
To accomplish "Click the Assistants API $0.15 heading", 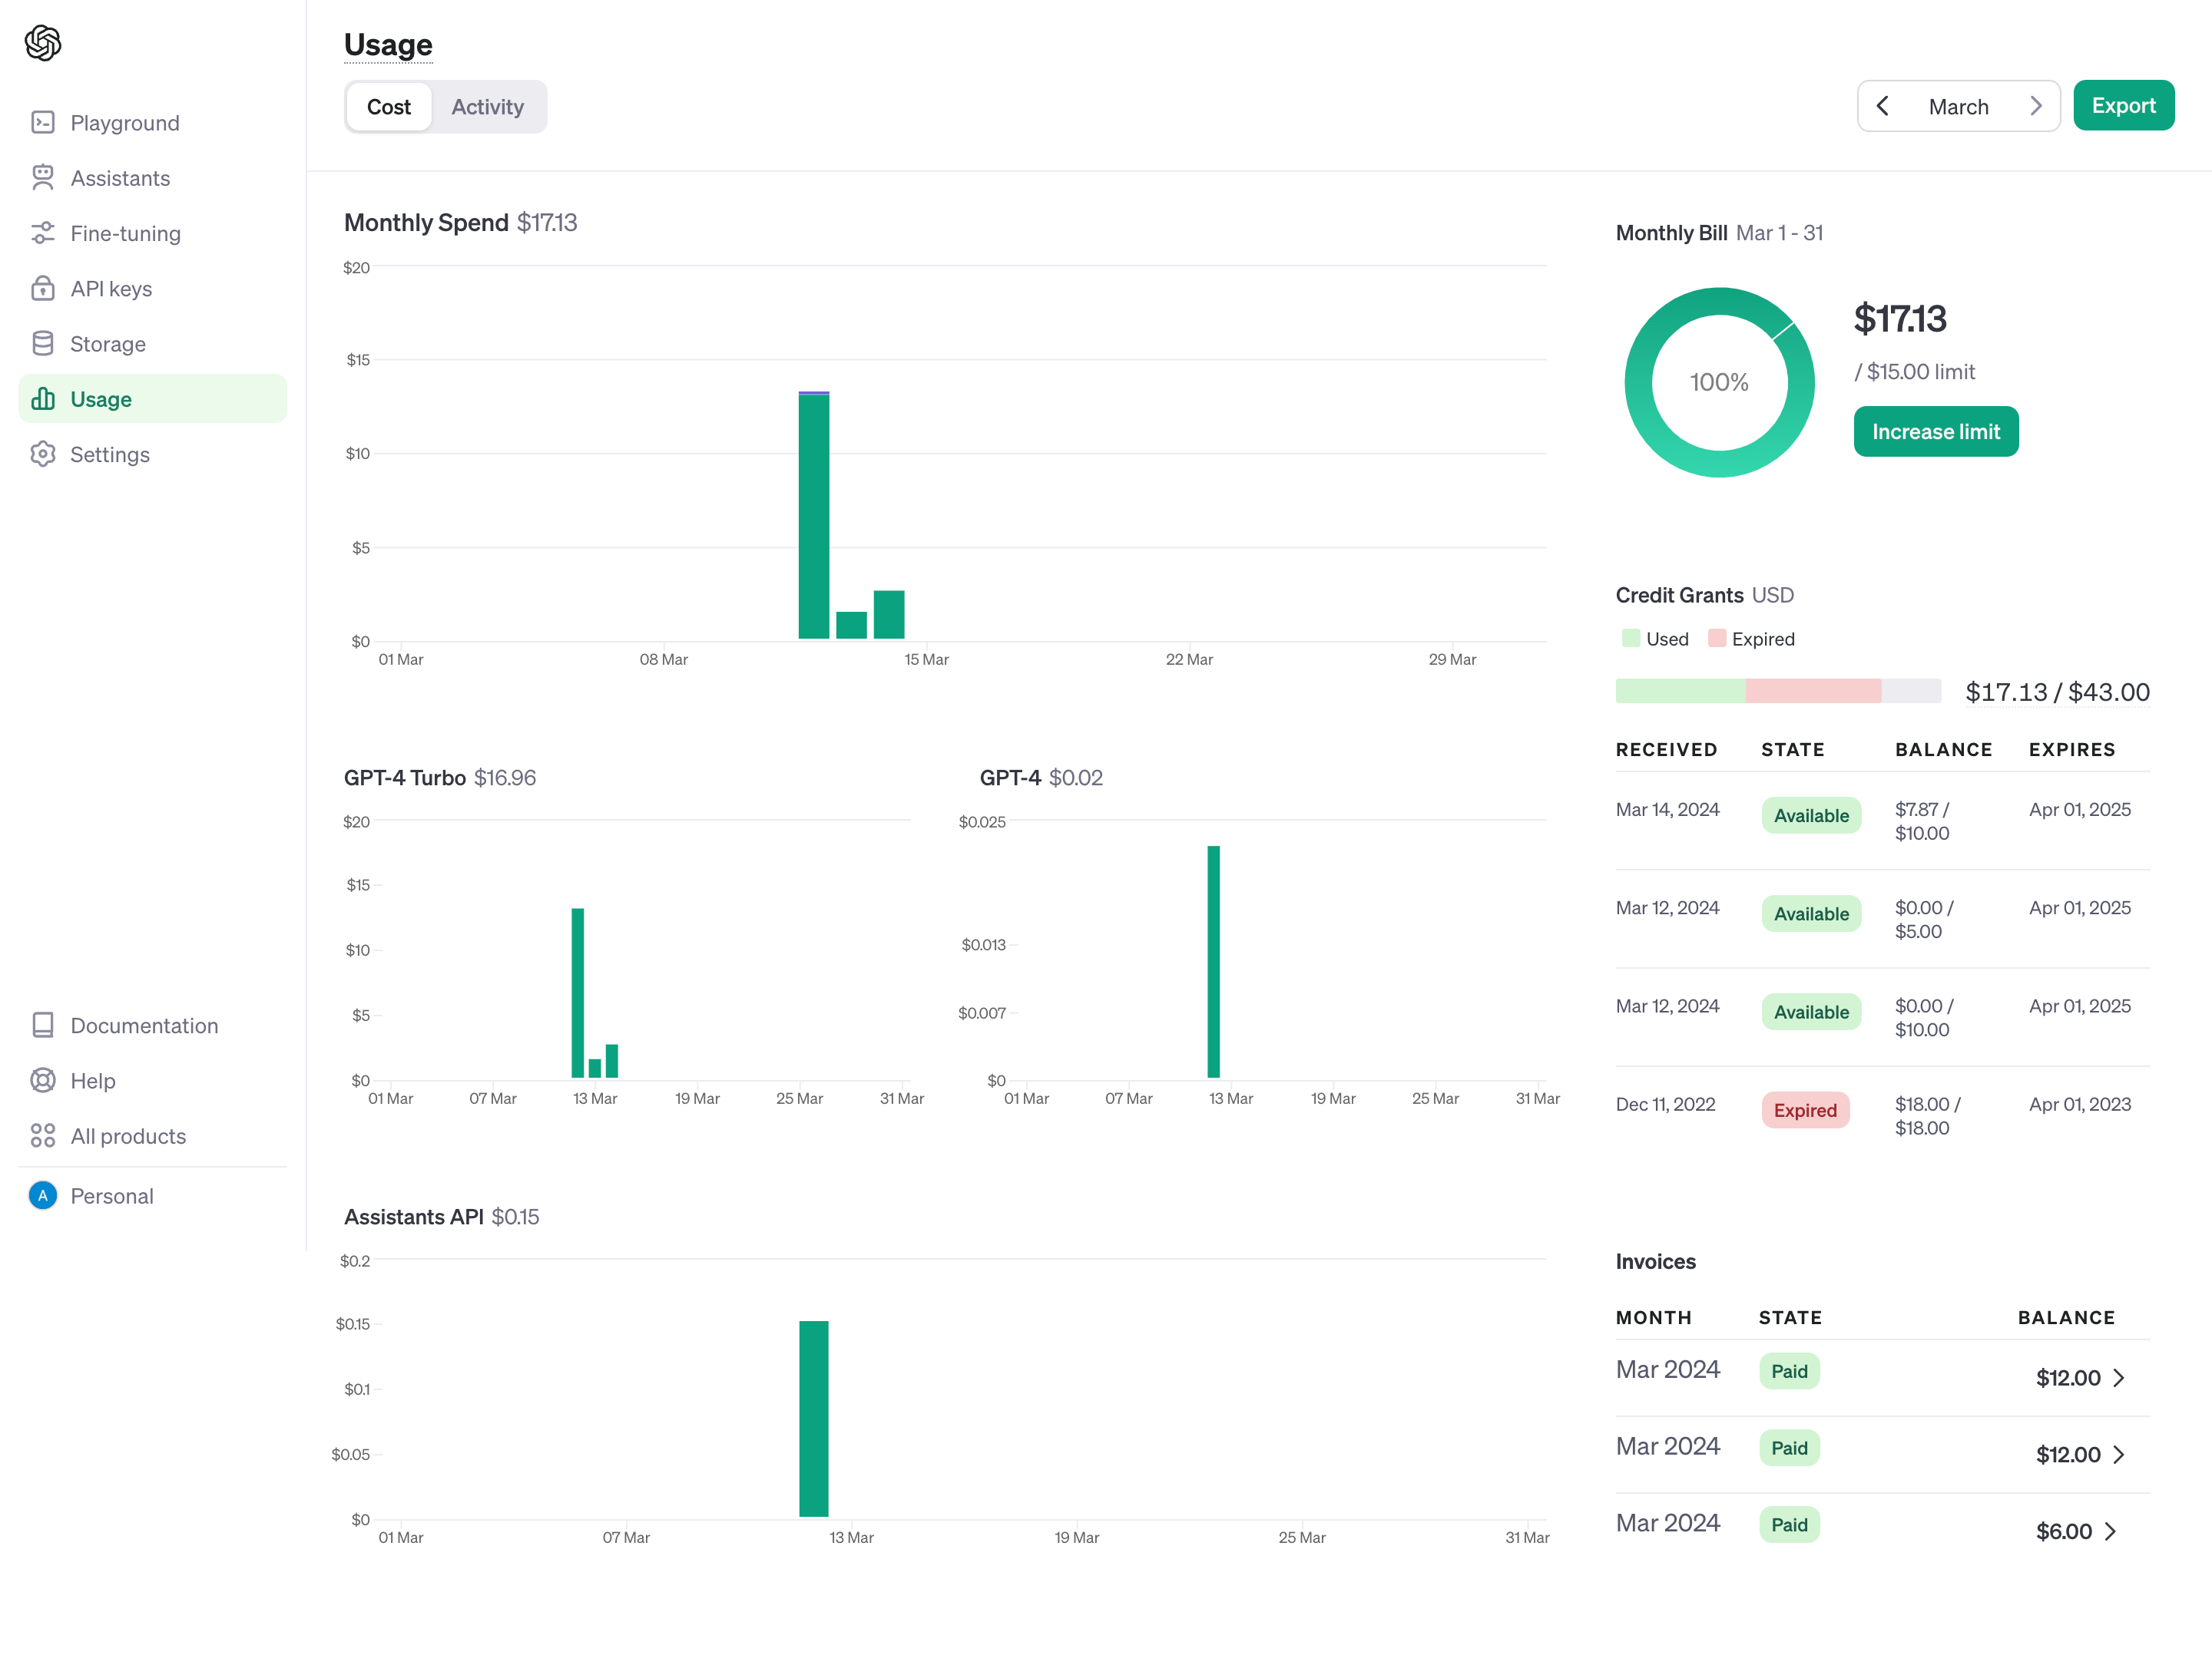I will [x=442, y=1216].
